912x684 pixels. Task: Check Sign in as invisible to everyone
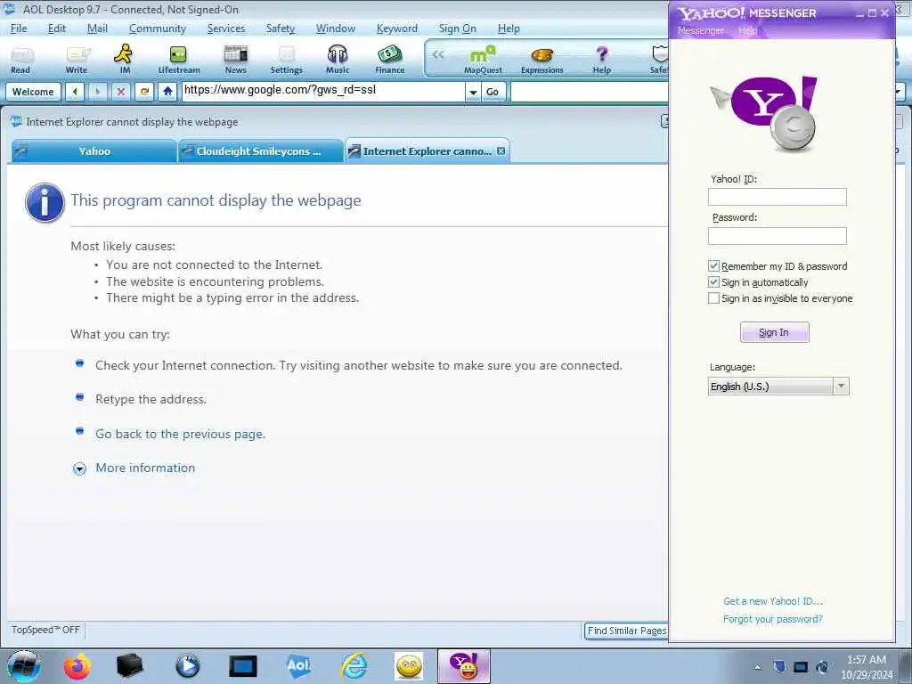(x=713, y=298)
